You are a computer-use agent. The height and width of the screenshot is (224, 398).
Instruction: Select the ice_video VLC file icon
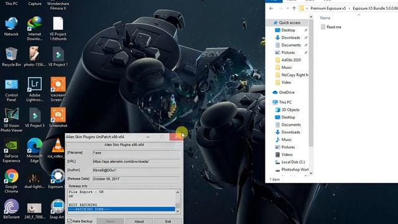coord(57,148)
